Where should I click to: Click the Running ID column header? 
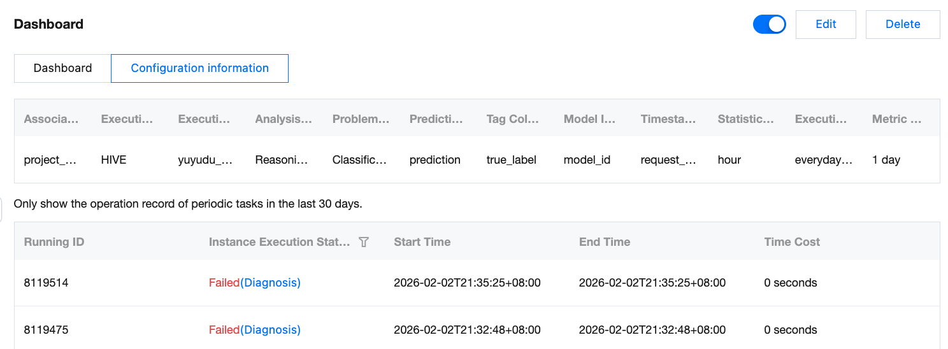click(54, 242)
